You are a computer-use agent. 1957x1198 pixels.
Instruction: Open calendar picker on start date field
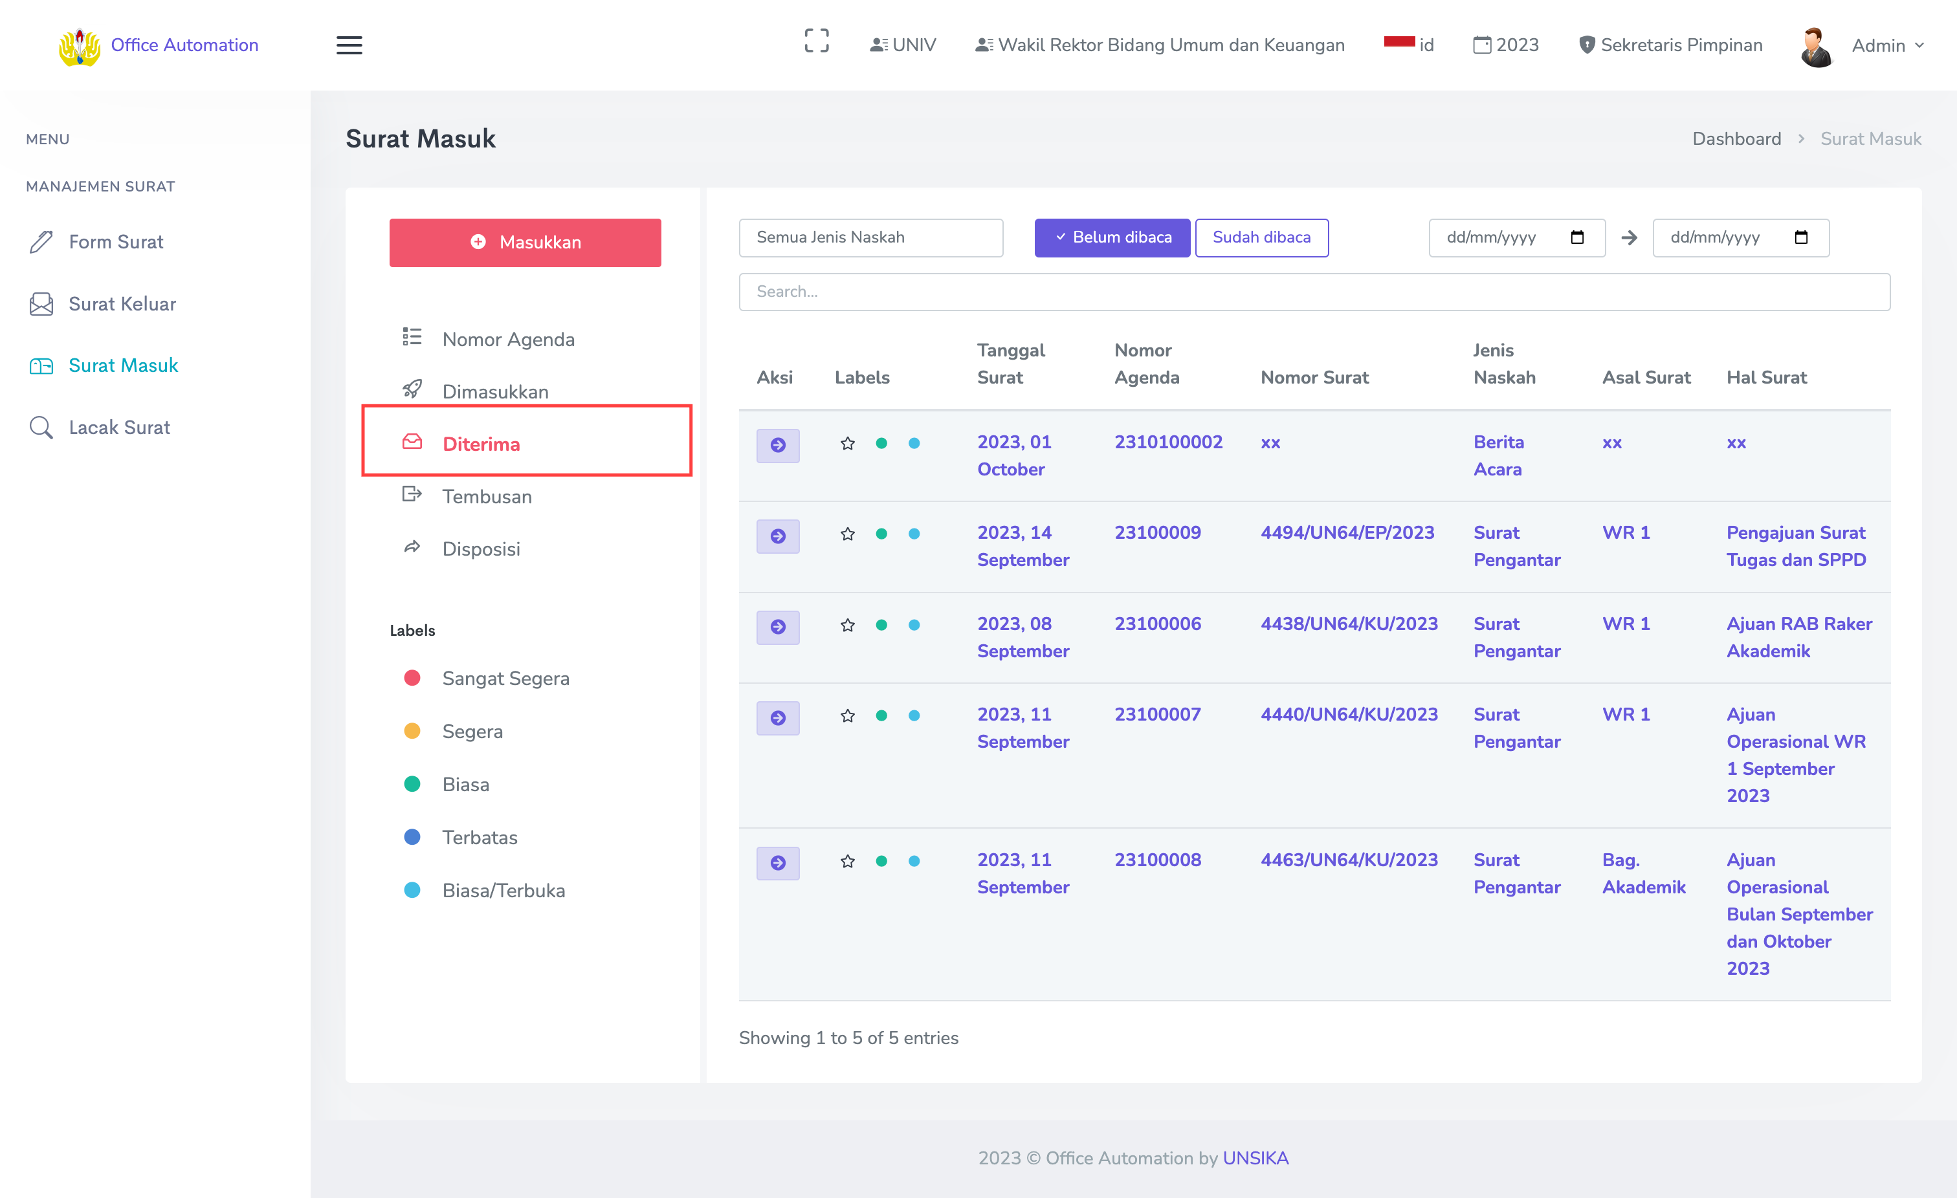(x=1576, y=237)
